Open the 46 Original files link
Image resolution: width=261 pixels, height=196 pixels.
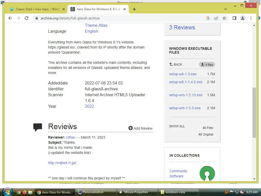(x=206, y=134)
